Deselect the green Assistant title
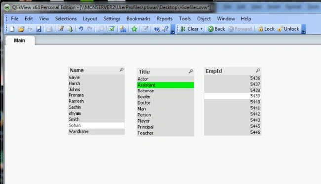Viewport: 321px width, 184px height. tap(165, 85)
